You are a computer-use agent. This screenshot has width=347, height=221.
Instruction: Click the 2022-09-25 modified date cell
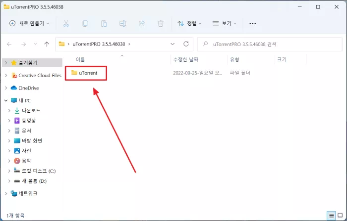point(198,73)
